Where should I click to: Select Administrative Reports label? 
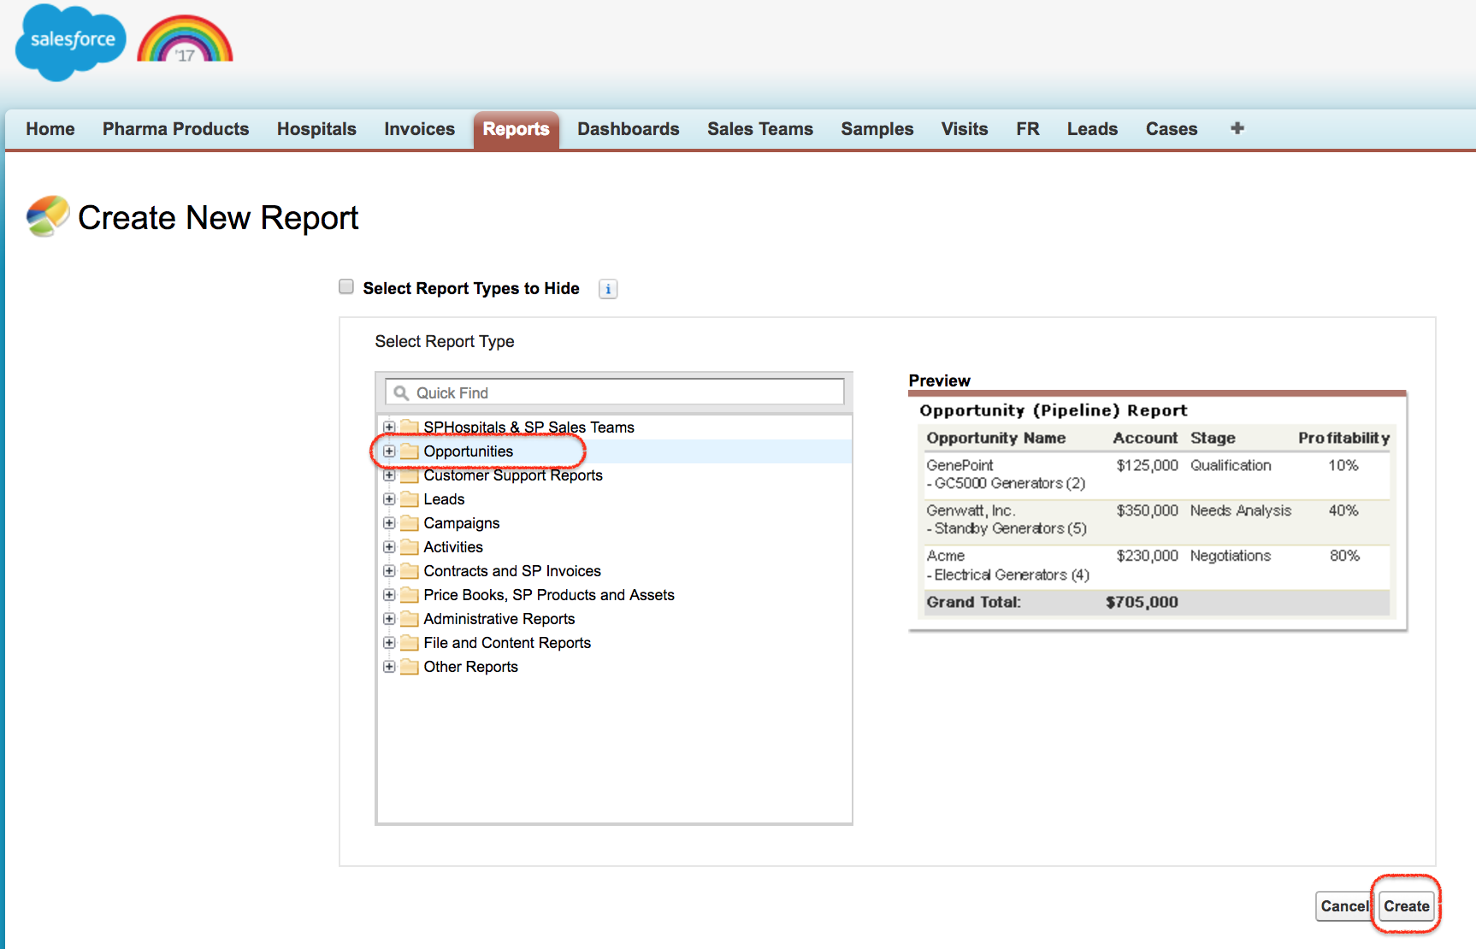click(499, 618)
